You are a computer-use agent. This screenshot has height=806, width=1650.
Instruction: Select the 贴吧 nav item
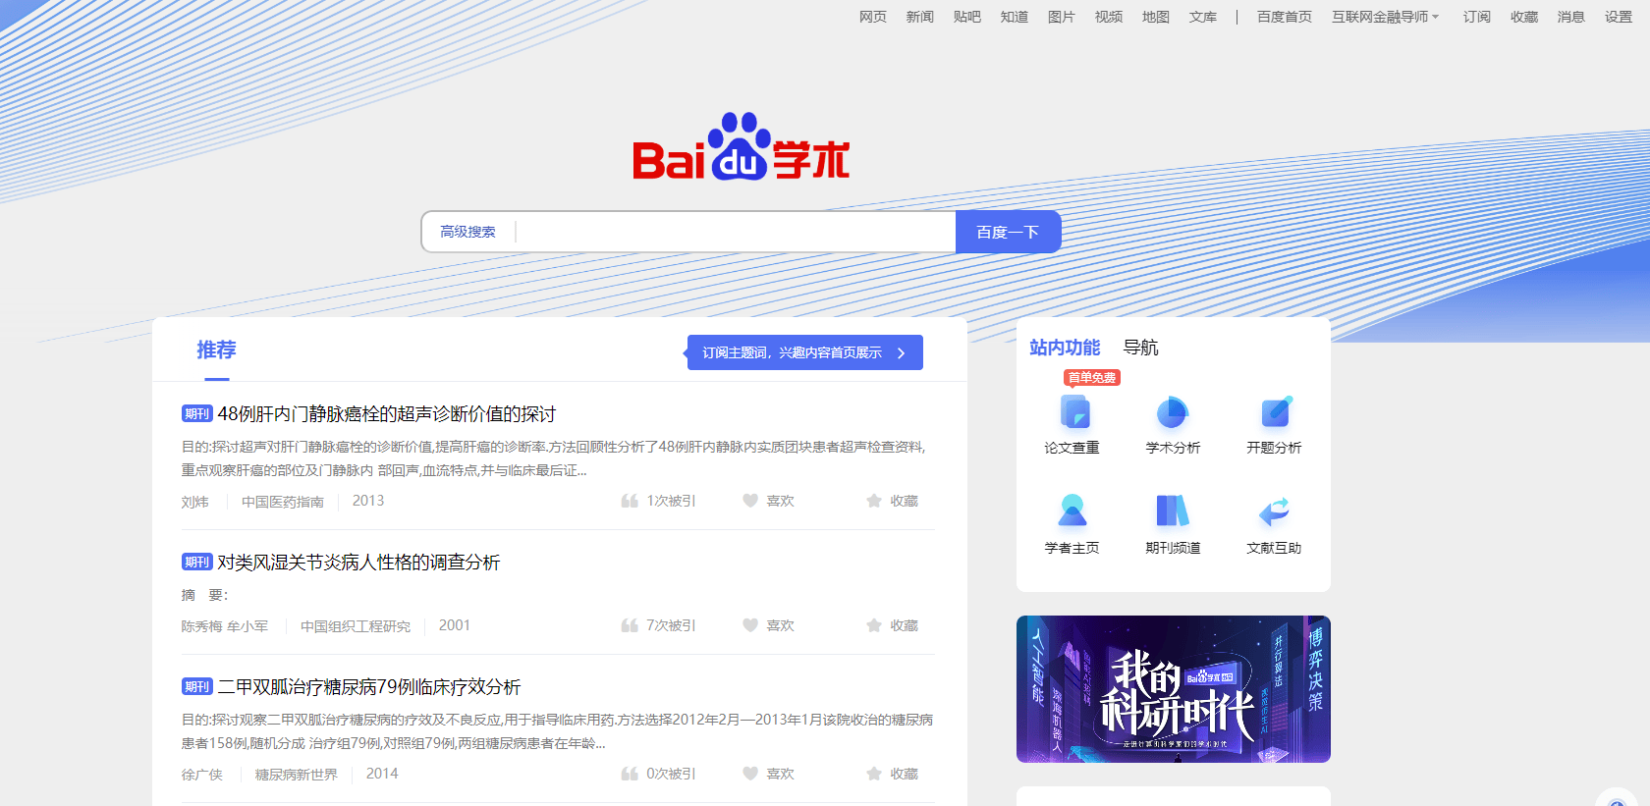click(x=967, y=17)
